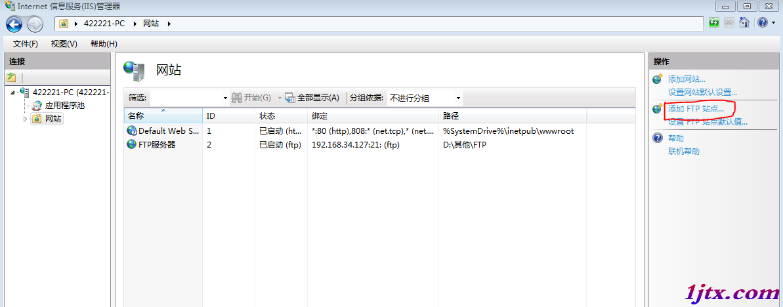Expand the 网站 tree node
The width and height of the screenshot is (783, 307).
[25, 119]
